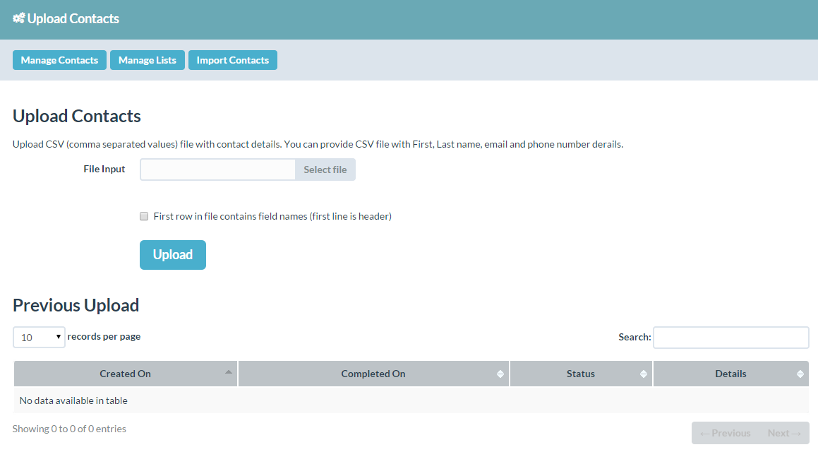This screenshot has height=452, width=818.
Task: Click the 'Search:' label
Action: pyautogui.click(x=635, y=337)
